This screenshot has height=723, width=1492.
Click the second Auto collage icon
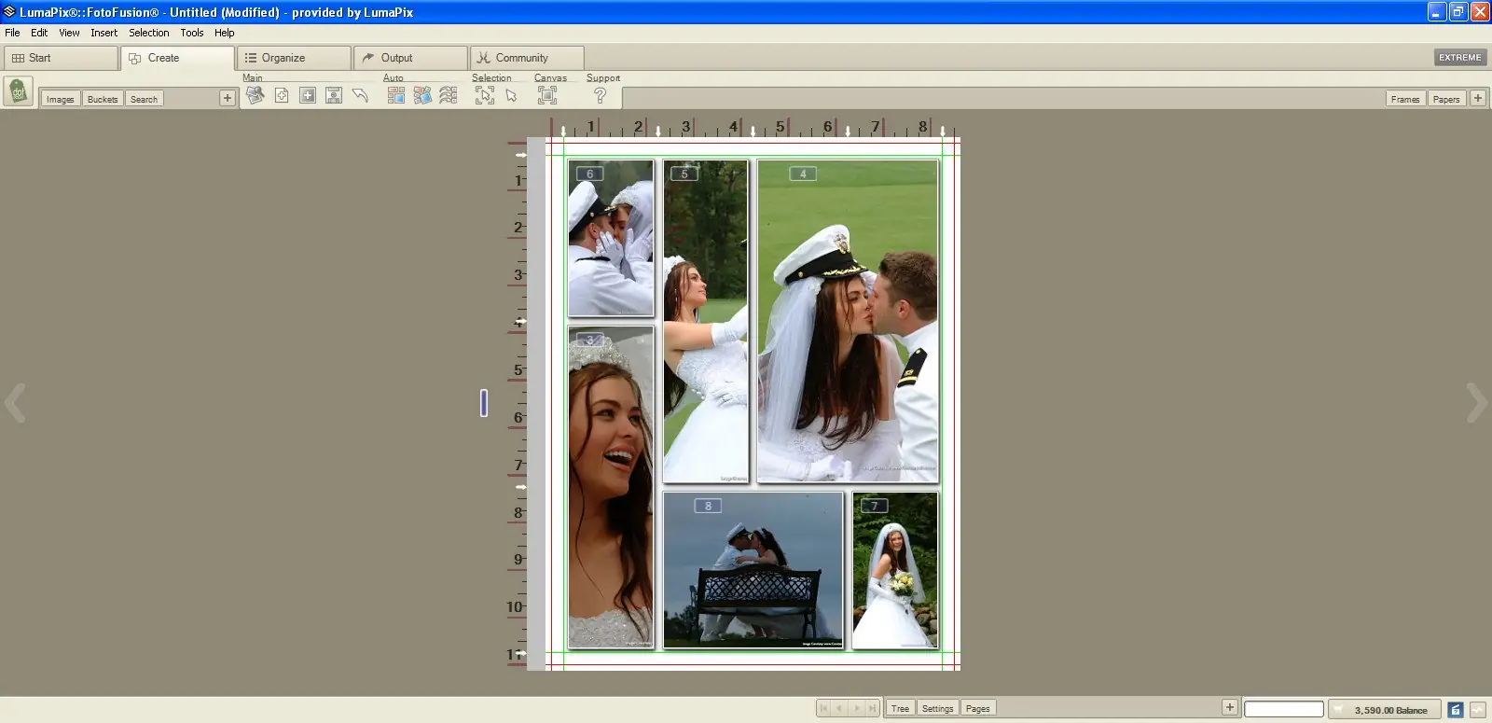tap(422, 95)
